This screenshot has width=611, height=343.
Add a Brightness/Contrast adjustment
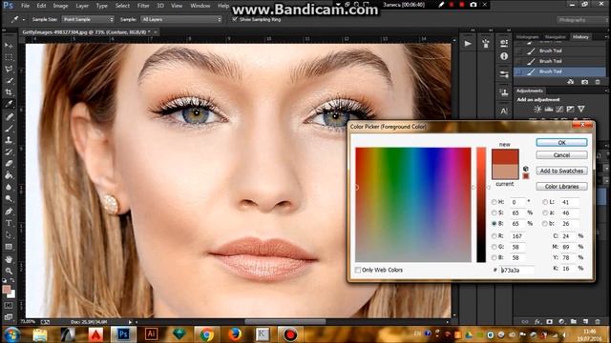[537, 110]
